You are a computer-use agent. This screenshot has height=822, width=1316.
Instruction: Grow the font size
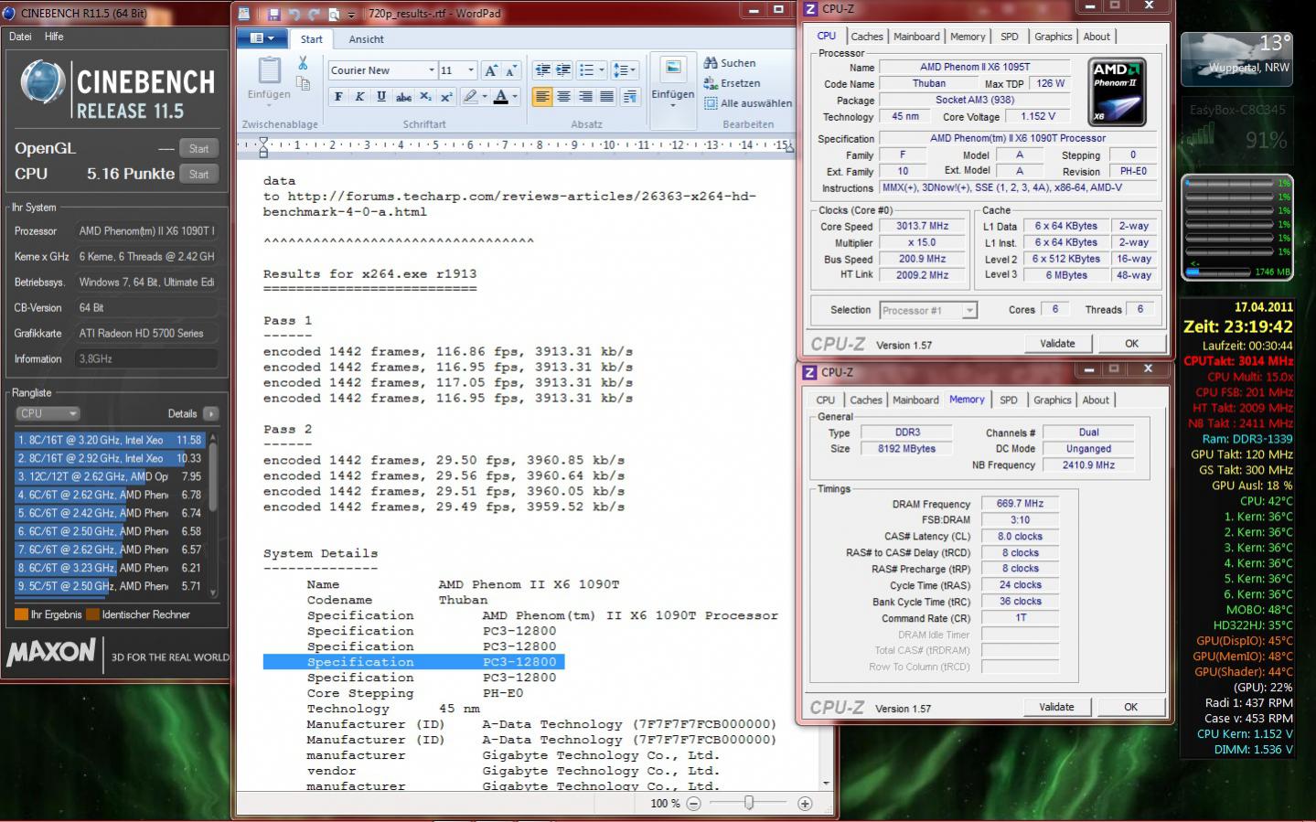tap(491, 70)
